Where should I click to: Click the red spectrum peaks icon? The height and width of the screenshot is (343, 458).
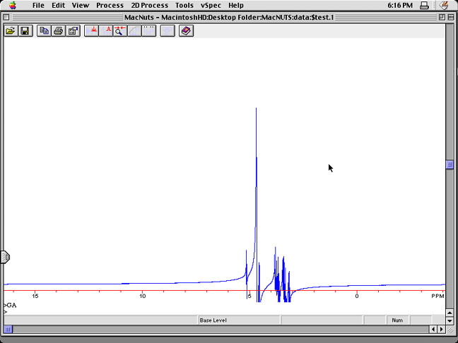point(92,31)
